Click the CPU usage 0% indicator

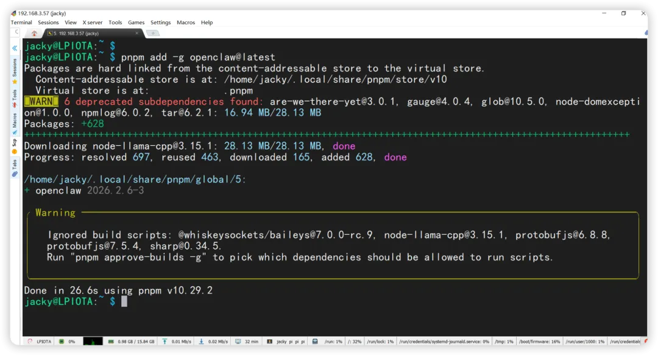(x=68, y=342)
